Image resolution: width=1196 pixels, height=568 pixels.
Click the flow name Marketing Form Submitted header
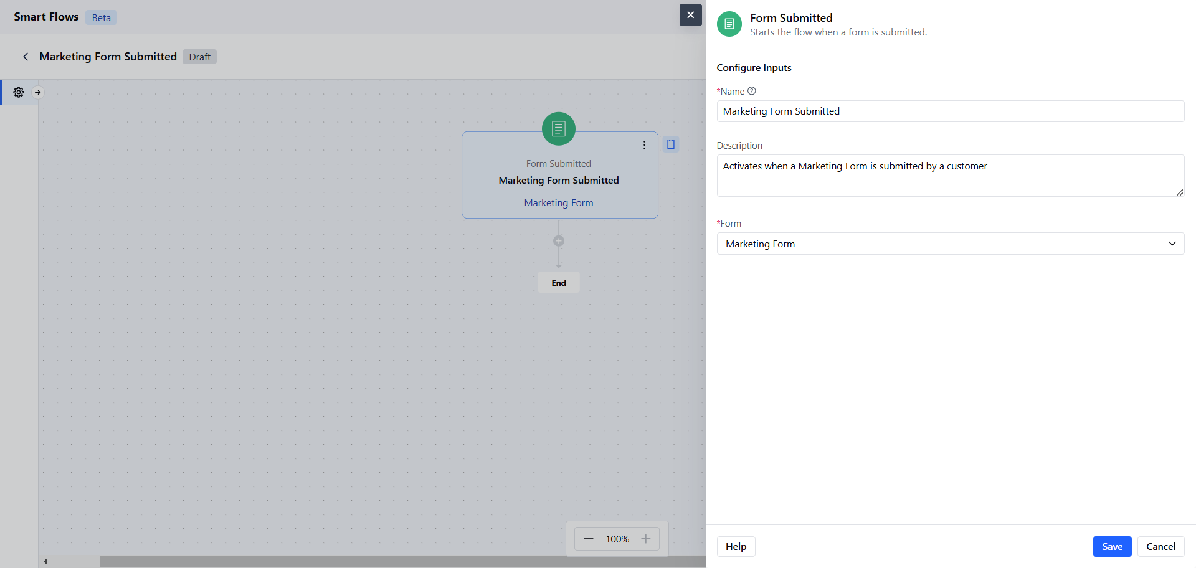pos(108,57)
